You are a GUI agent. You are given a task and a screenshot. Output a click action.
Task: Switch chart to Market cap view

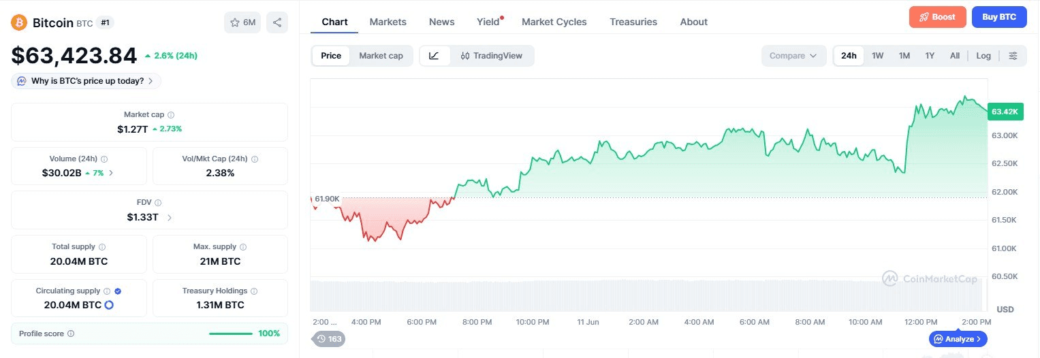point(381,56)
